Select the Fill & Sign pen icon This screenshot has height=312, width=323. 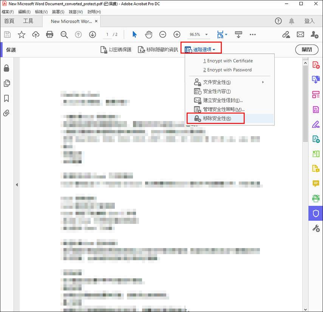(316, 124)
